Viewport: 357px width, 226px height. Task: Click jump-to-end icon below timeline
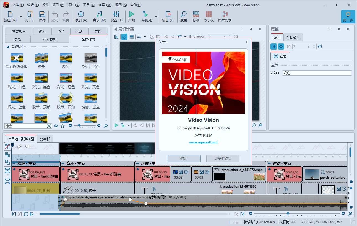242,214
